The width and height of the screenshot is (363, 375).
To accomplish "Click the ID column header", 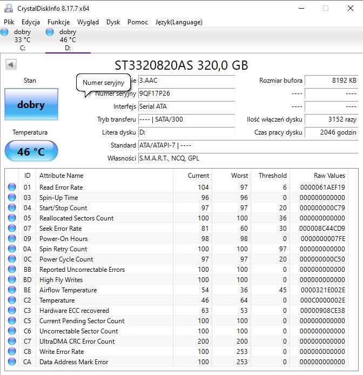I will (27, 176).
